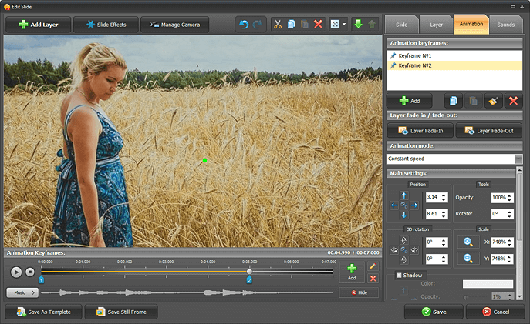Switch to the Slide tab
The height and width of the screenshot is (324, 530).
pos(402,25)
